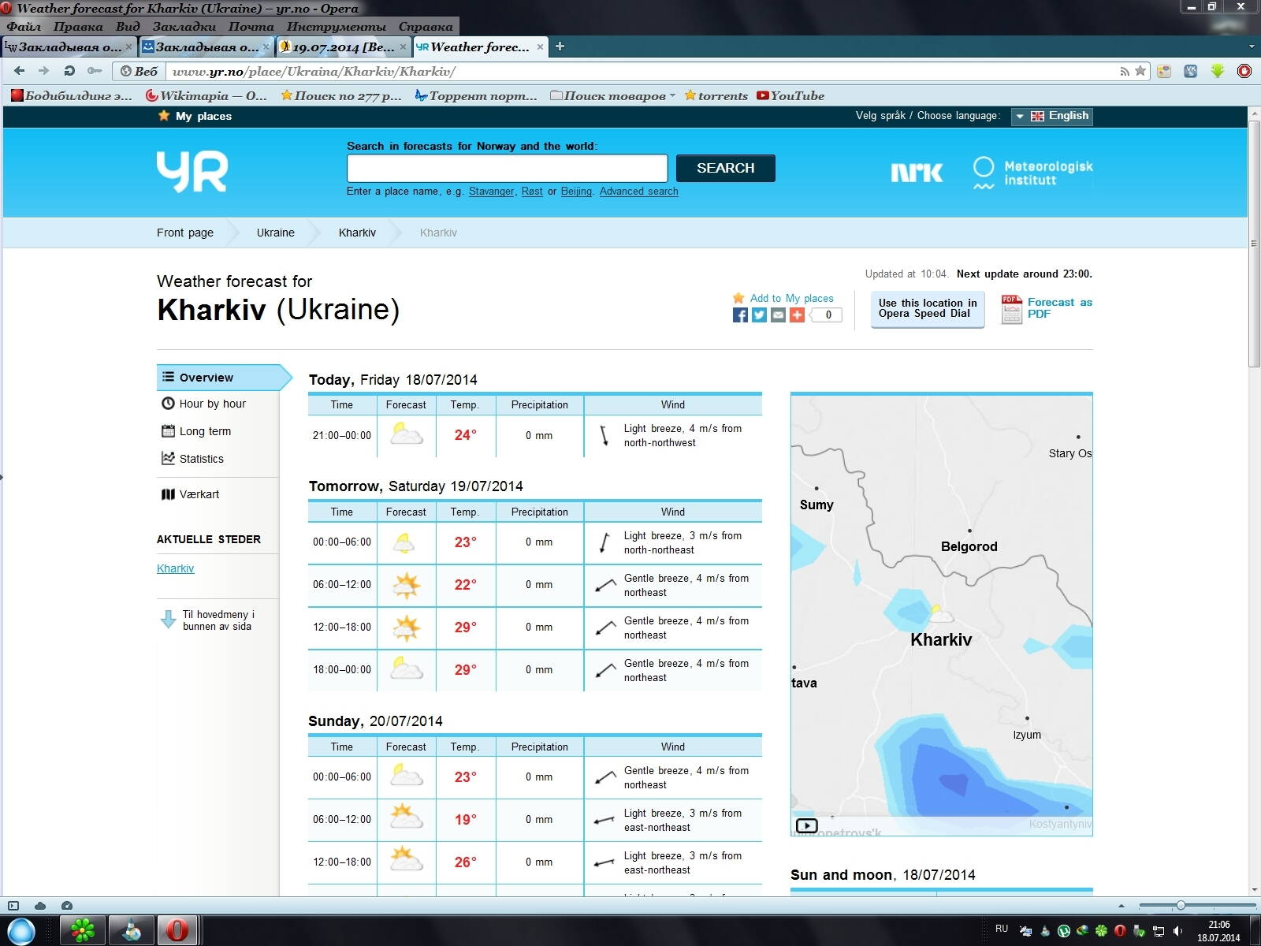Click the YR logo
This screenshot has width=1261, height=946.
point(192,171)
